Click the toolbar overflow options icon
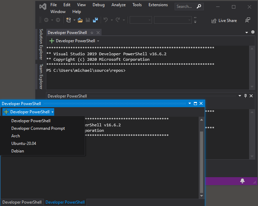Screen dimensions: 258x206 tap(195, 20)
